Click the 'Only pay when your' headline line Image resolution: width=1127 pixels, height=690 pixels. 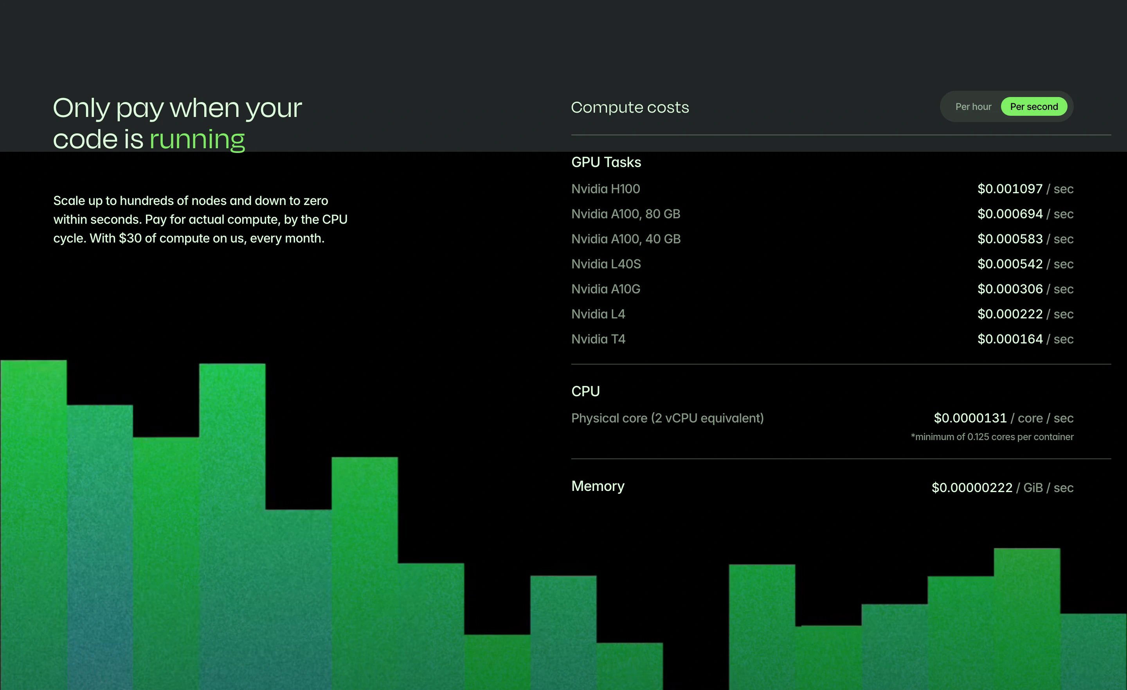click(x=178, y=108)
